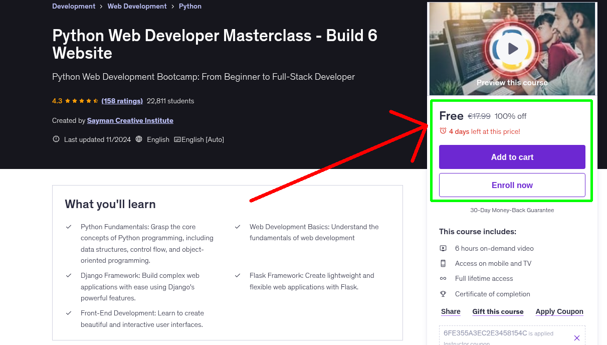This screenshot has height=345, width=607.
Task: Click the Enroll now button
Action: coord(512,185)
